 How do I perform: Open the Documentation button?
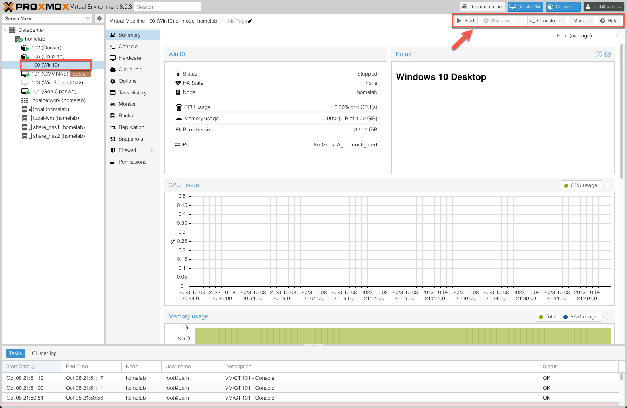tap(482, 7)
